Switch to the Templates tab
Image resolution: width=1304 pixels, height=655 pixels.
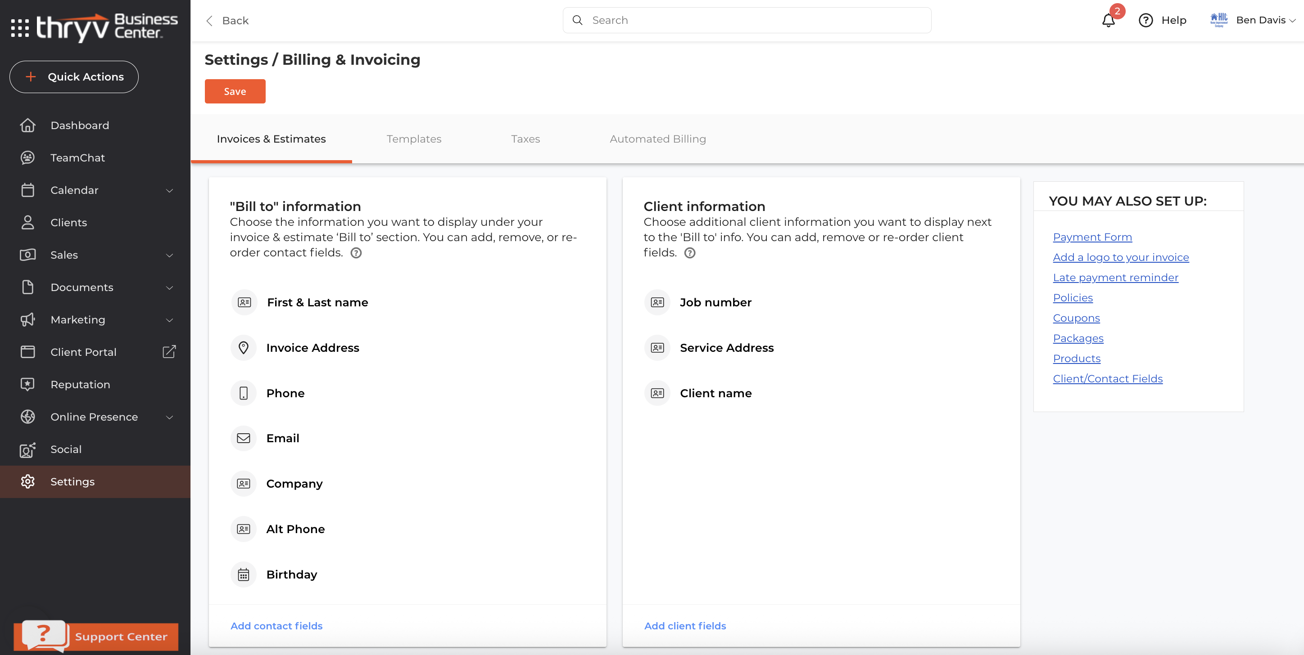[413, 139]
